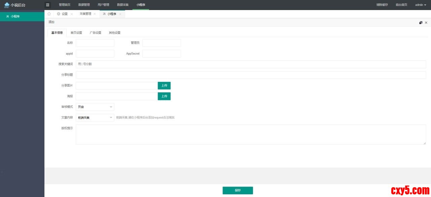
Task: Open 管理首页 in top navigation
Action: pos(65,5)
